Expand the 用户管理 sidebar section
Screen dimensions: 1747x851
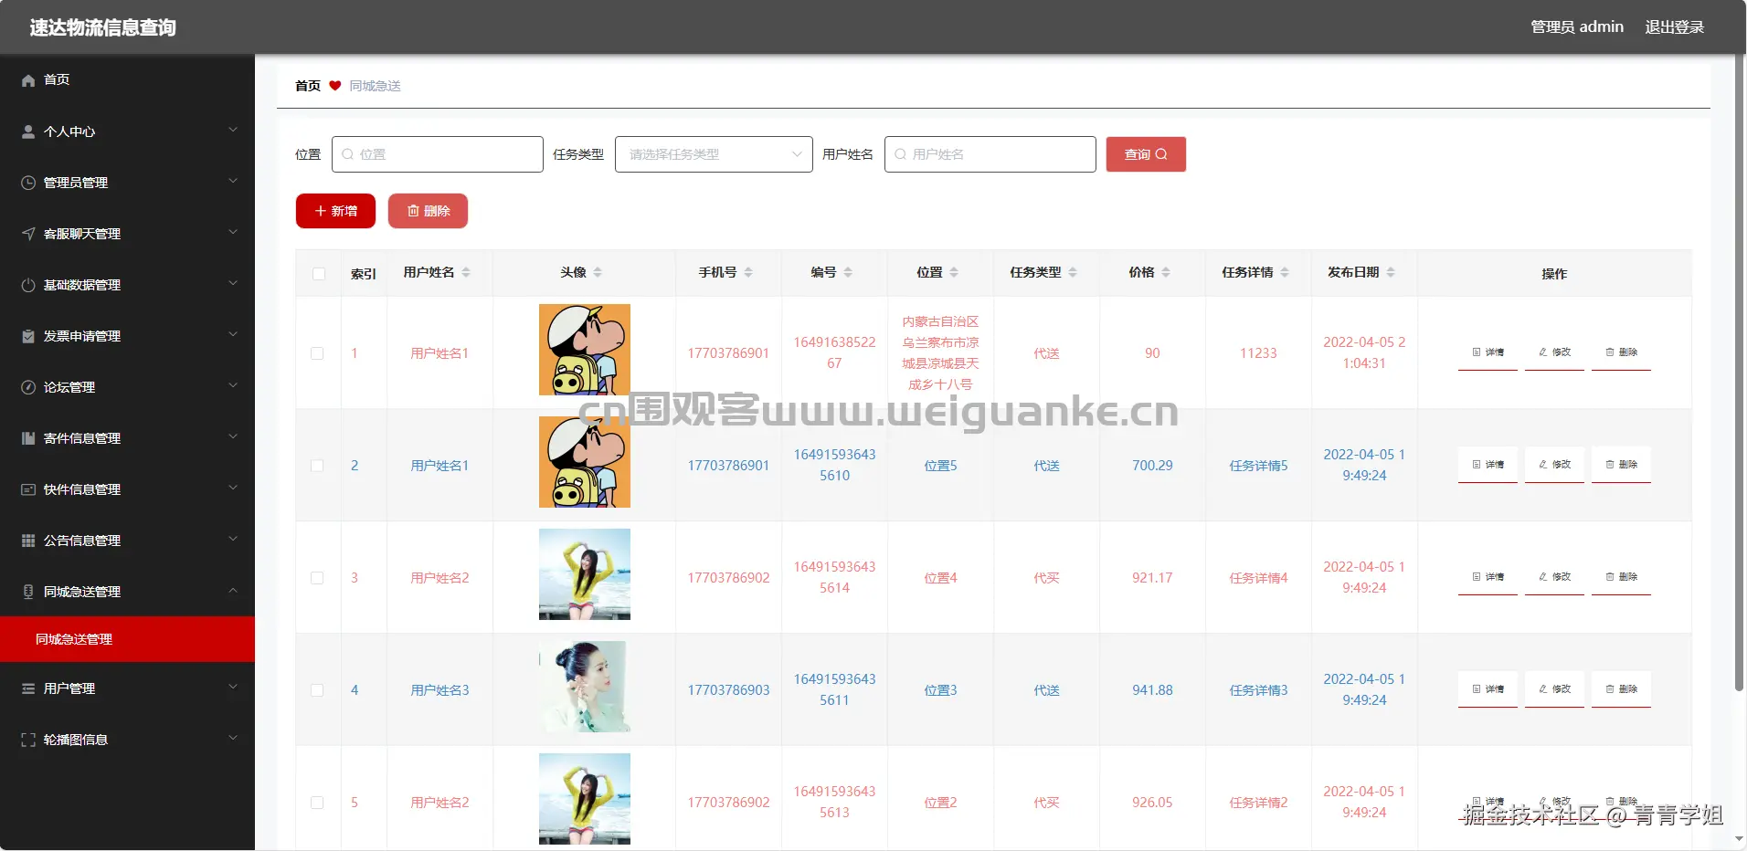127,688
